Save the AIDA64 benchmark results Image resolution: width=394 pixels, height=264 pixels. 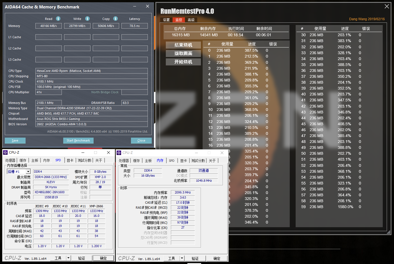coord(15,140)
